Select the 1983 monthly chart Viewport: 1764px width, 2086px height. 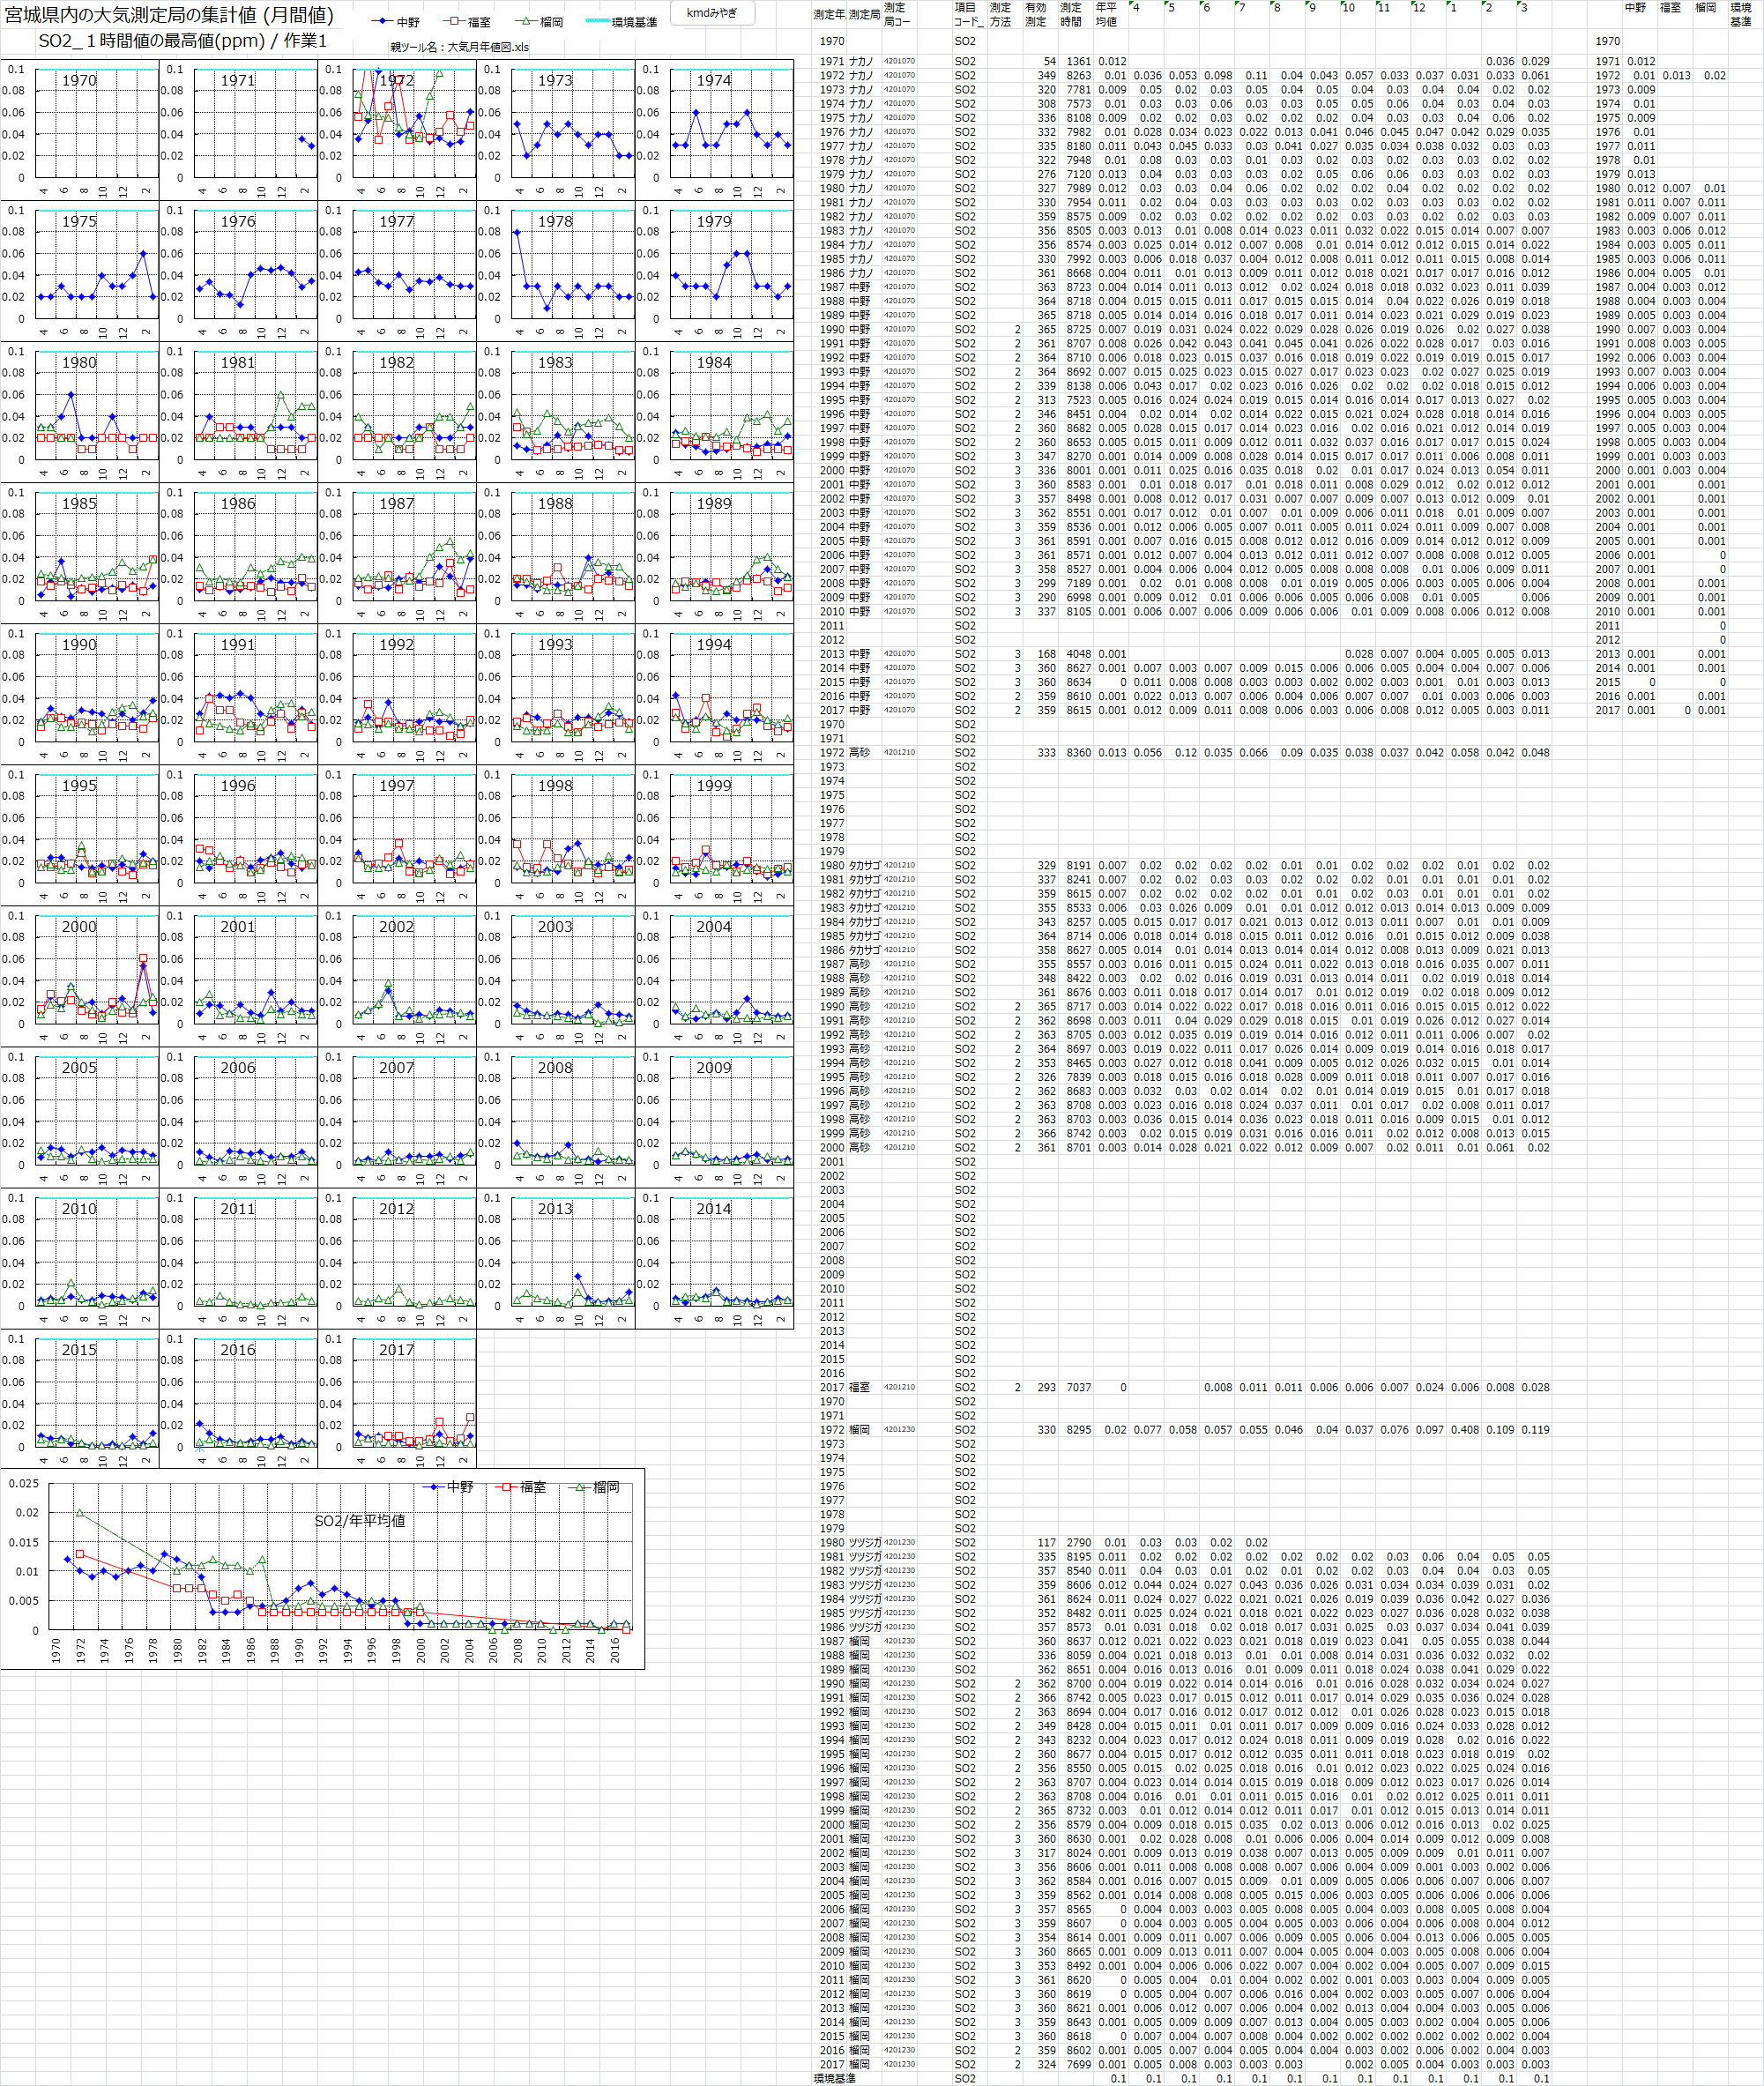pos(555,412)
